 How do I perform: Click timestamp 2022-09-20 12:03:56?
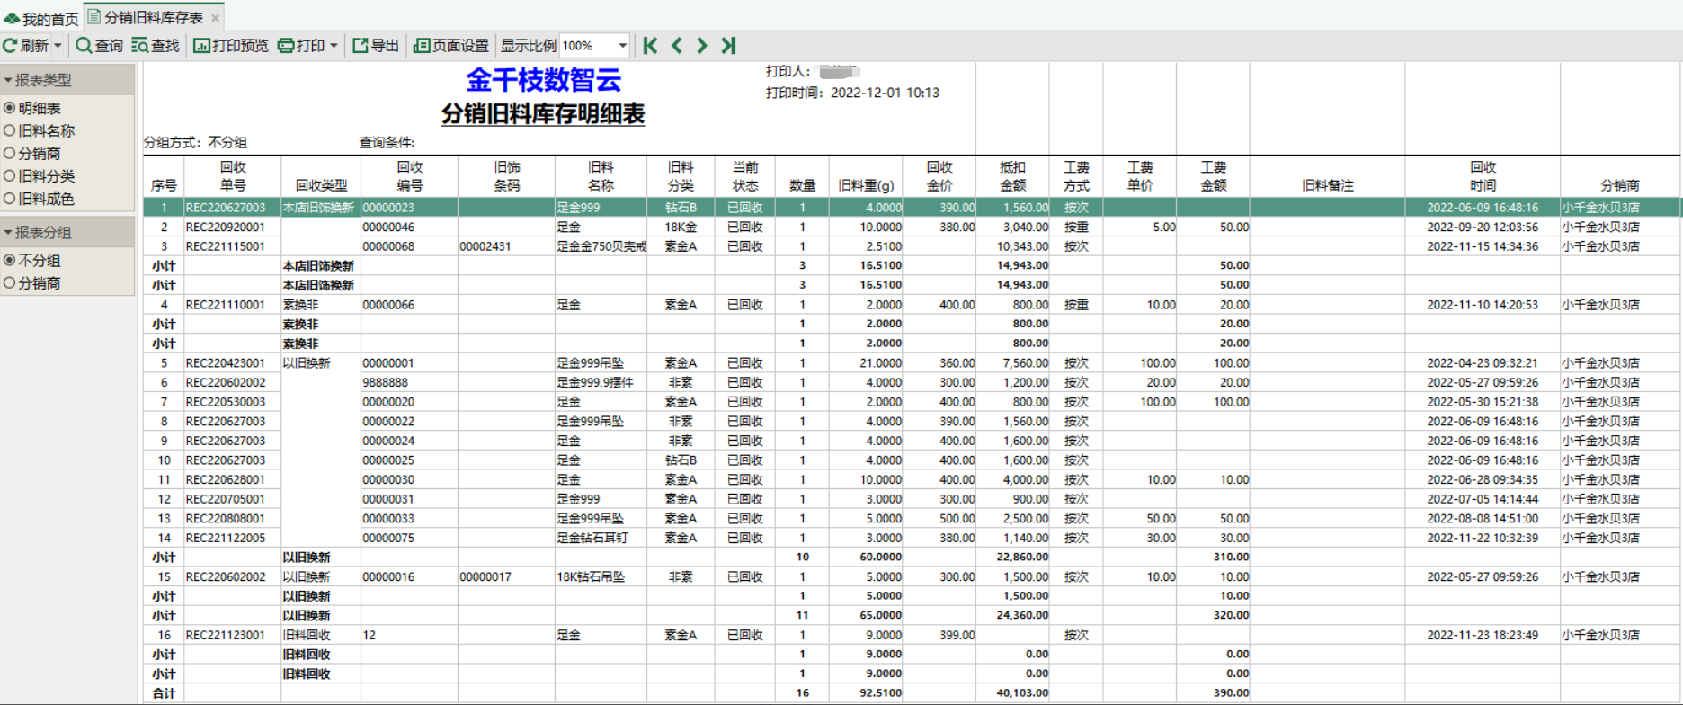coord(1483,227)
